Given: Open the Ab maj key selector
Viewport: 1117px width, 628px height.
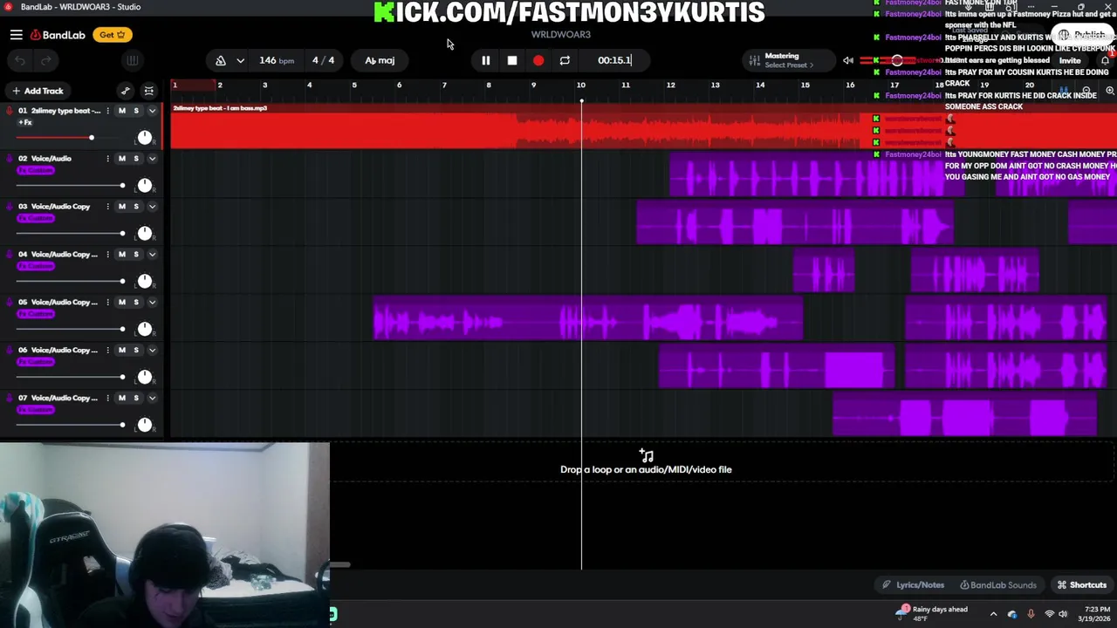Looking at the screenshot, I should point(380,60).
